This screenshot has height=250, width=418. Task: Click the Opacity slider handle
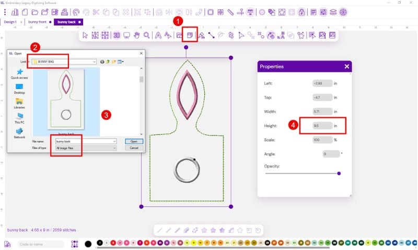[x=339, y=173]
